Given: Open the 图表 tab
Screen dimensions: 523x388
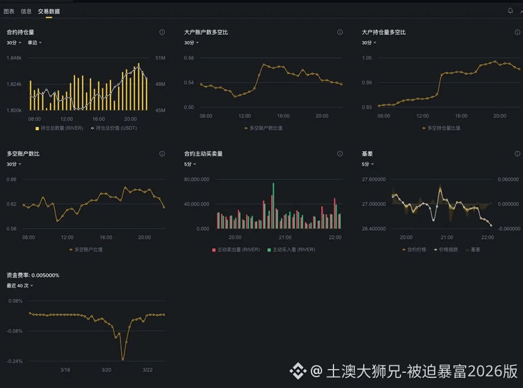Looking at the screenshot, I should [9, 11].
